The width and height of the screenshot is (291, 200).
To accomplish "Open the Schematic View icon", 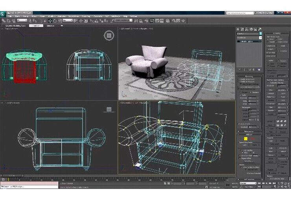I will 162,21.
